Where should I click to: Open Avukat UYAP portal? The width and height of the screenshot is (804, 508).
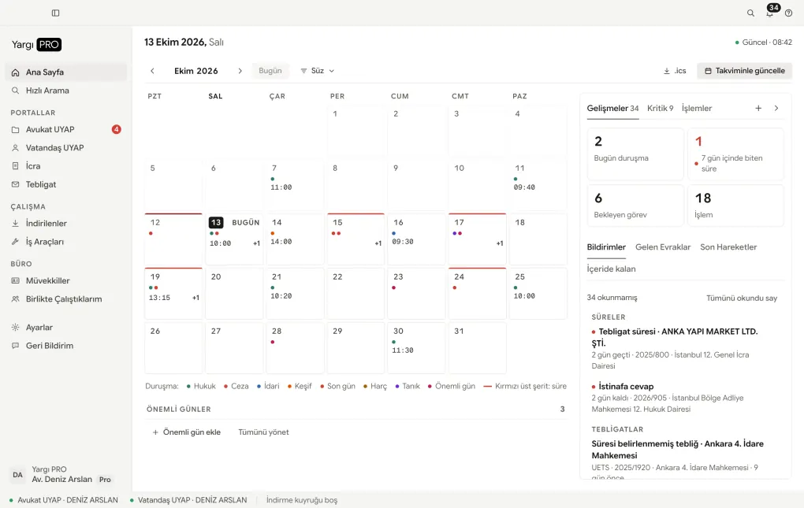[x=66, y=130]
